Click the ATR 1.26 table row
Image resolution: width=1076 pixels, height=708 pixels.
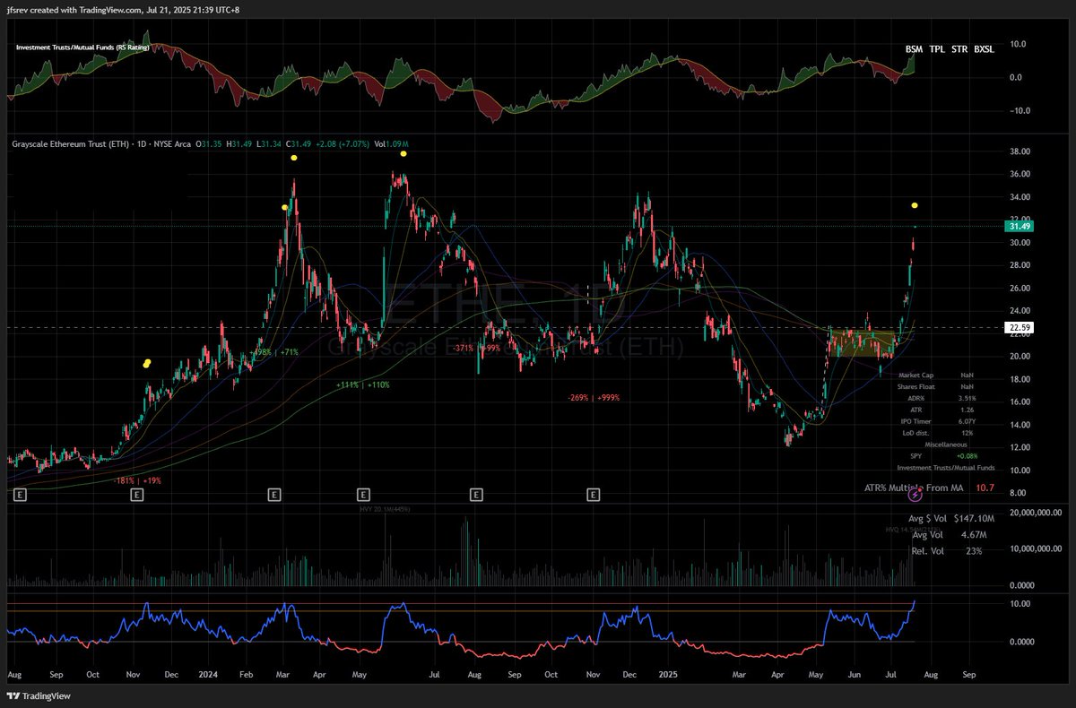pyautogui.click(x=944, y=410)
